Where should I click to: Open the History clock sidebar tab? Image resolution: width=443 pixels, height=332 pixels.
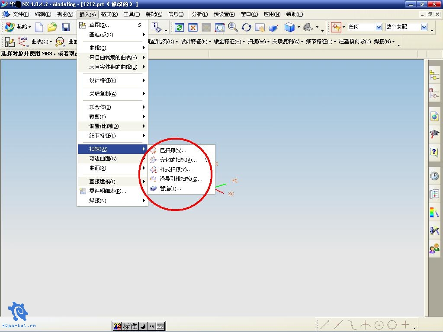pos(434,176)
